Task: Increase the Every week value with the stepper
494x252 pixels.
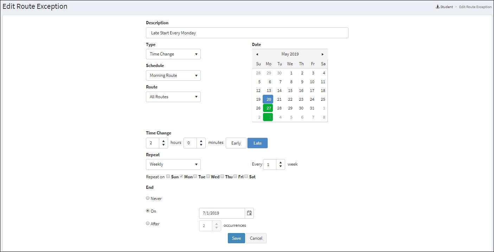Action: [x=280, y=163]
